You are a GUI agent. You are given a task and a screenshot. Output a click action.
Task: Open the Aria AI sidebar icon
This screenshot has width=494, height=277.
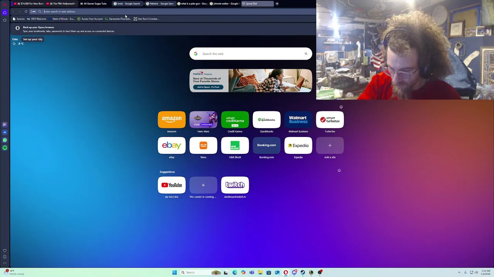5,125
